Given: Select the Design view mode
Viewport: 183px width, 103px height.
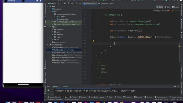Looking at the screenshot, I should tap(176, 7).
